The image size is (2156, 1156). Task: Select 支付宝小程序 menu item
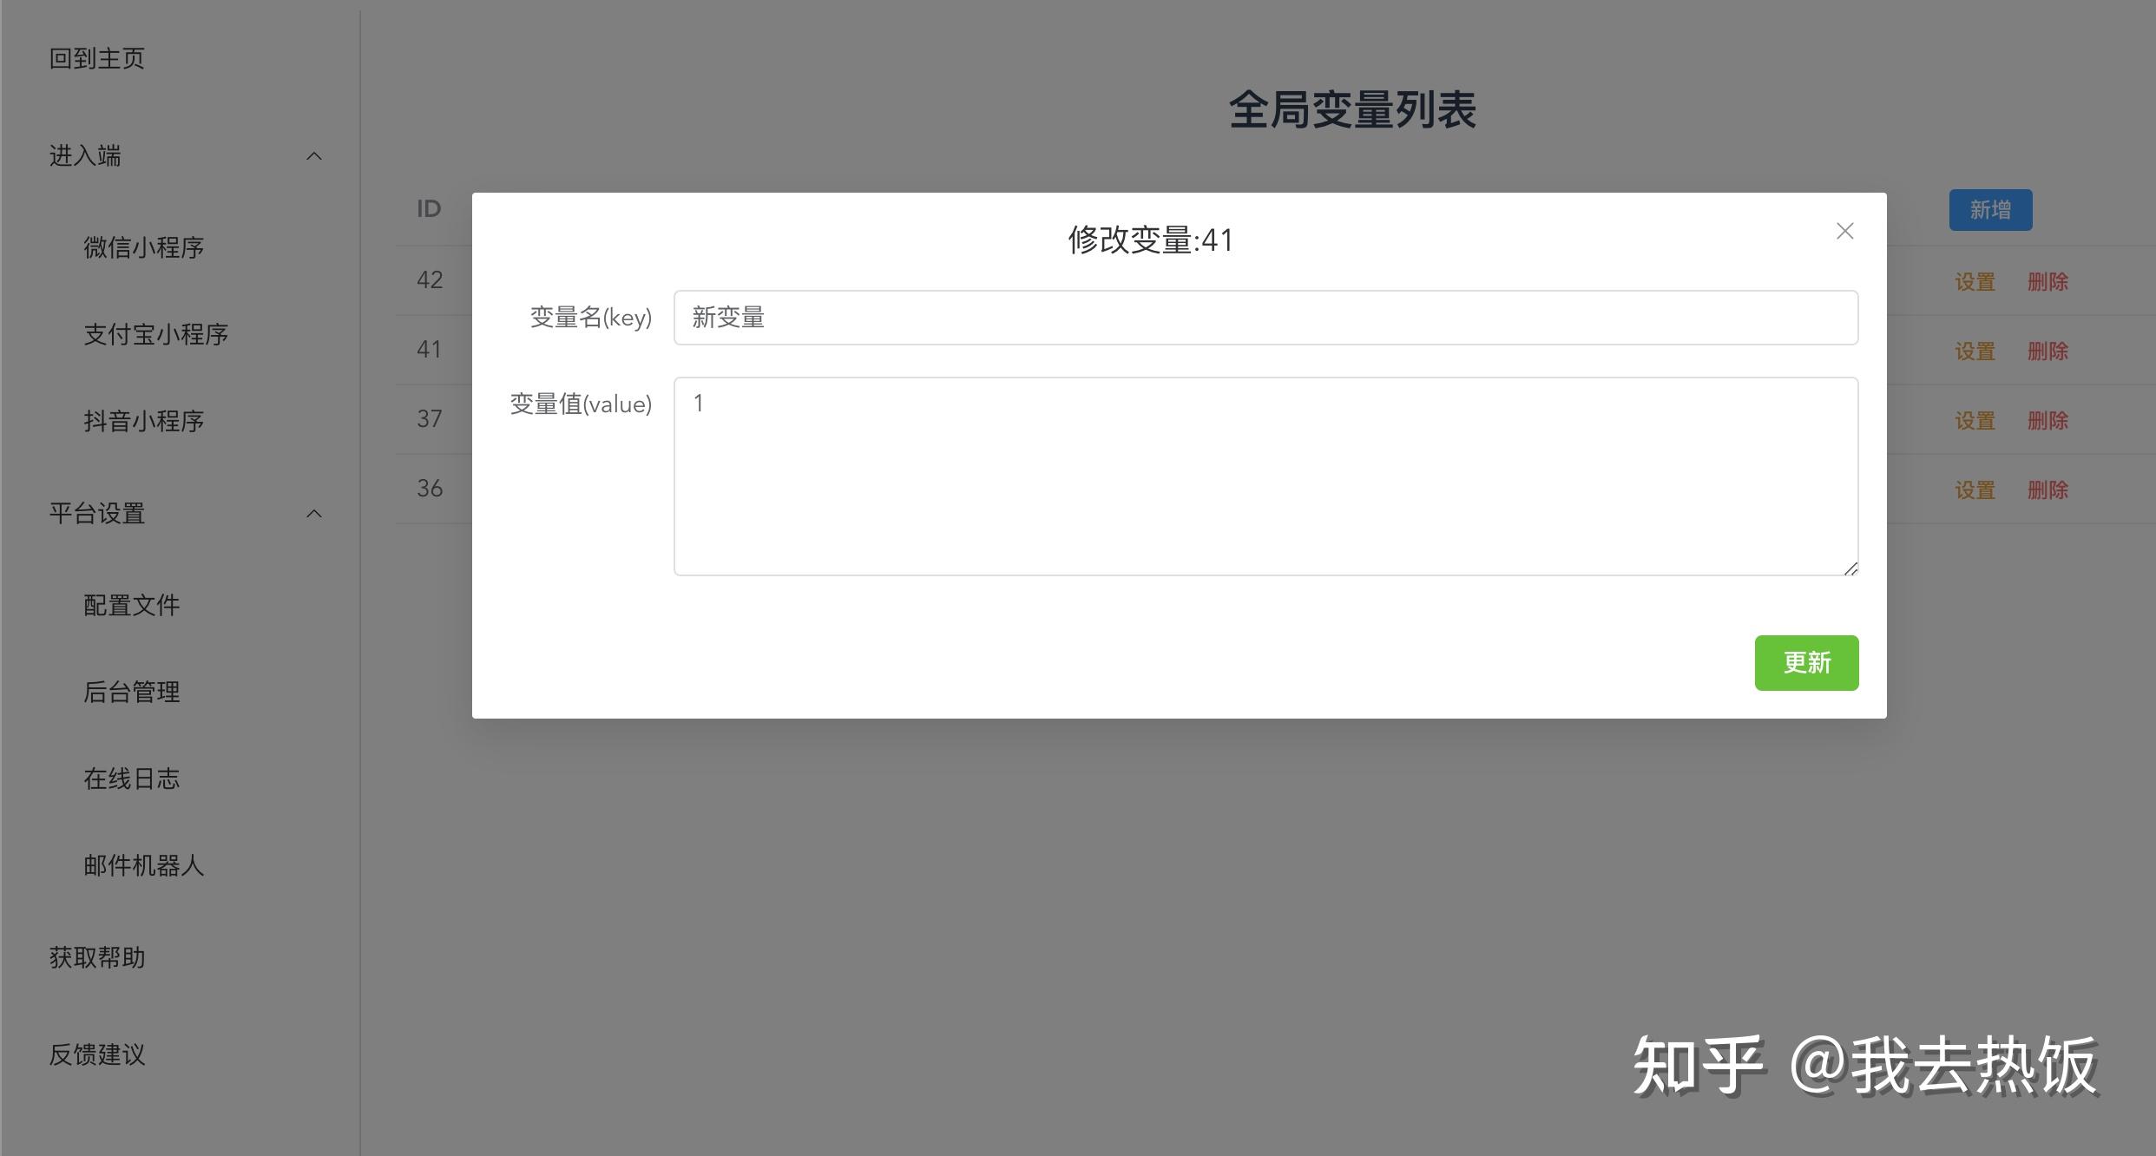[156, 335]
